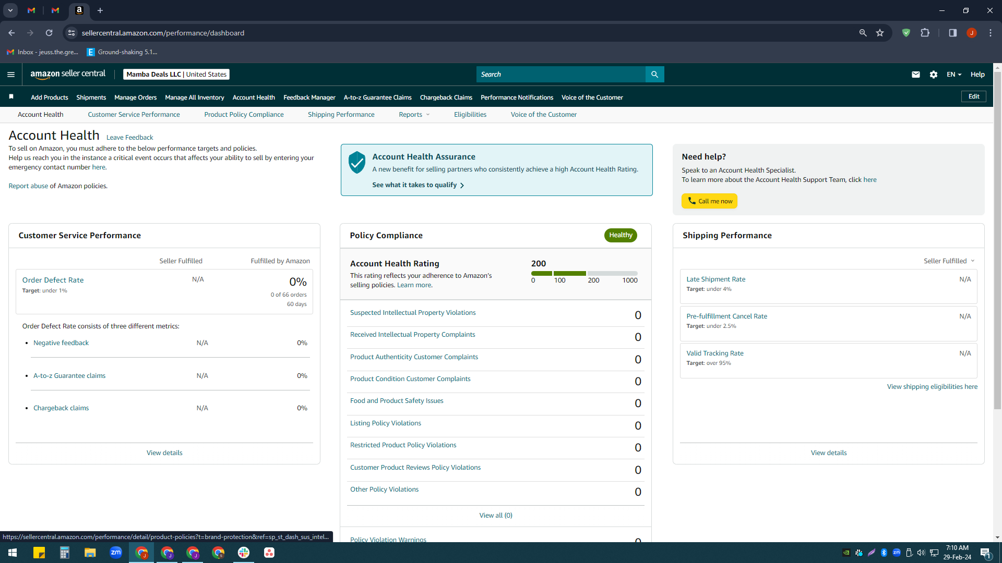Open the Chrome three-dot menu
Image resolution: width=1002 pixels, height=563 pixels.
(990, 33)
